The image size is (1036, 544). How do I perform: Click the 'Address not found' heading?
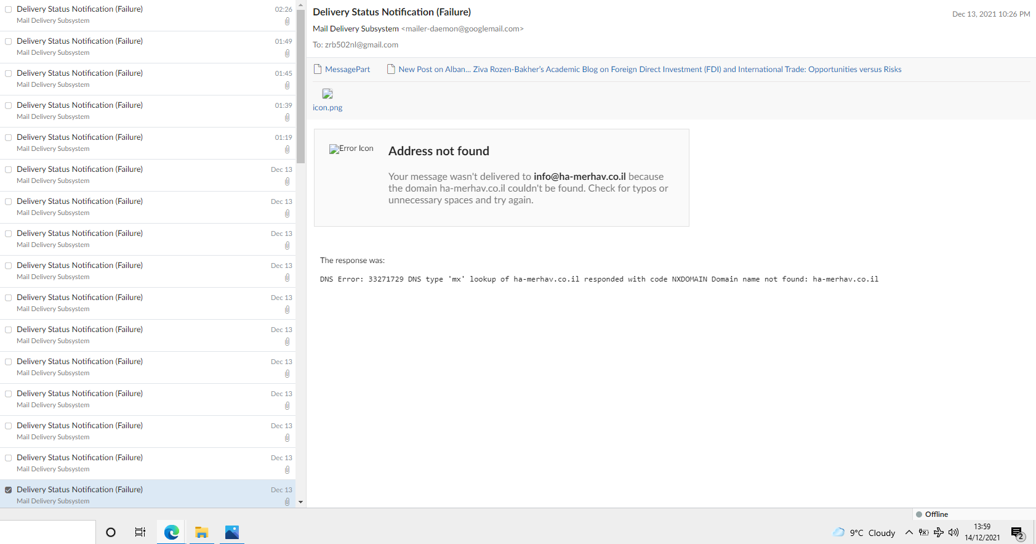(439, 151)
